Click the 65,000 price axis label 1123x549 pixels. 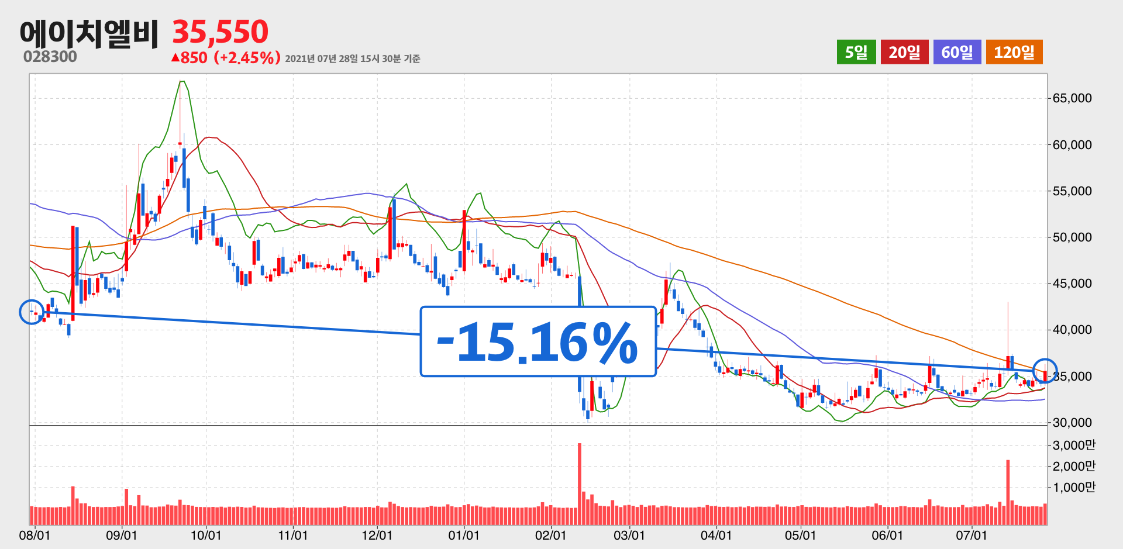point(1072,98)
